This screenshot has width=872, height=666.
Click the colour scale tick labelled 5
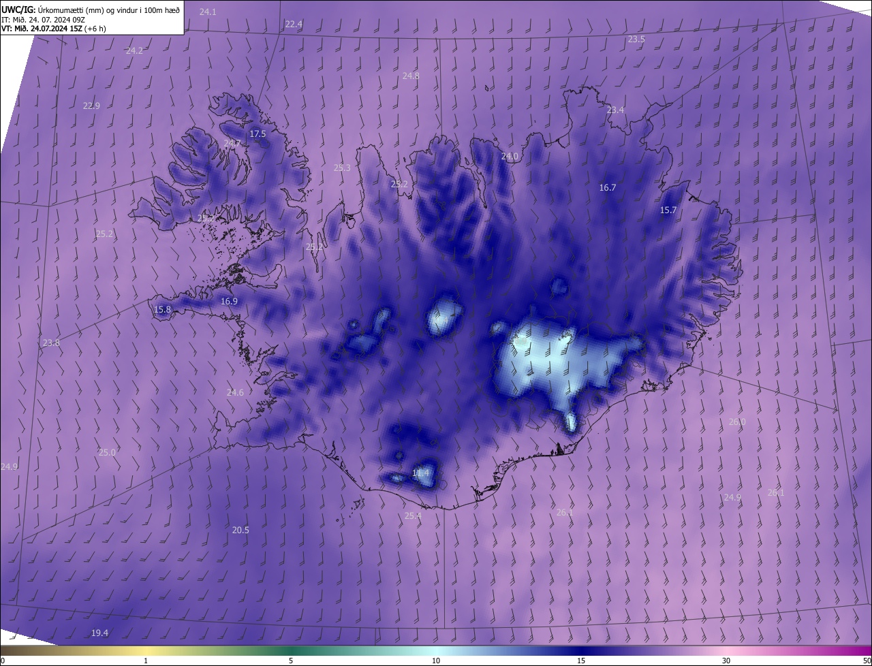(291, 661)
